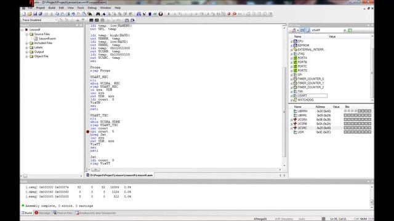Click the PORTA green register icon

coord(295,58)
